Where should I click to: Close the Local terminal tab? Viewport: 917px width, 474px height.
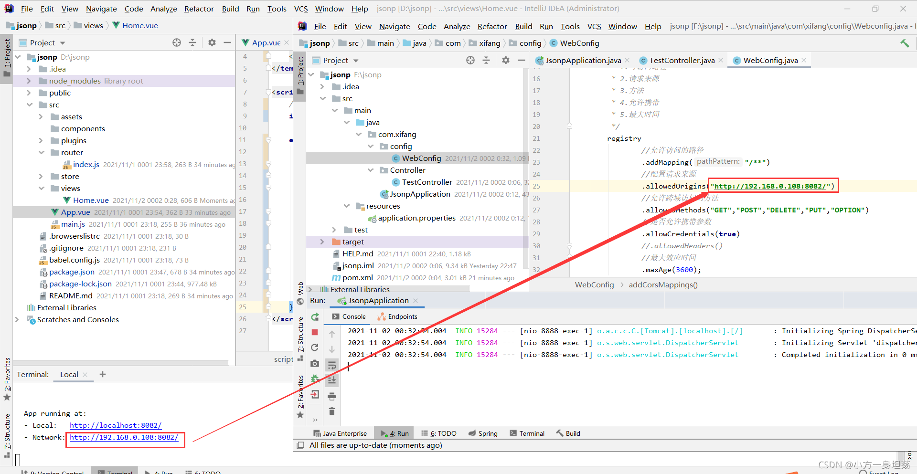coord(85,375)
